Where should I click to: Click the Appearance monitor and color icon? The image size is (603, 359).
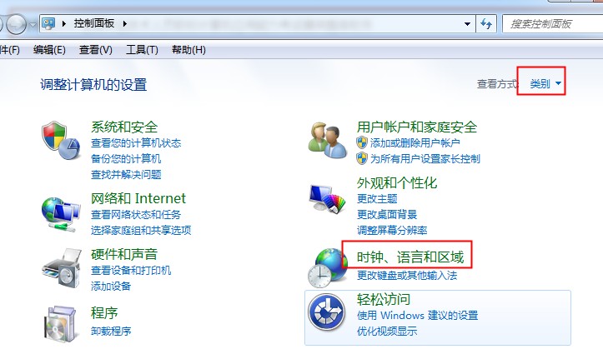pos(327,198)
